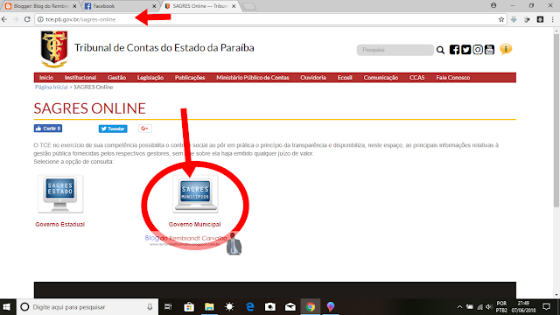The width and height of the screenshot is (560, 315).
Task: Reload the page in Chrome
Action: click(27, 19)
